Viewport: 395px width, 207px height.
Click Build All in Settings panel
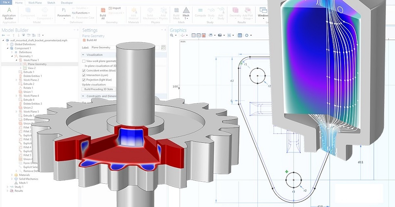click(90, 40)
